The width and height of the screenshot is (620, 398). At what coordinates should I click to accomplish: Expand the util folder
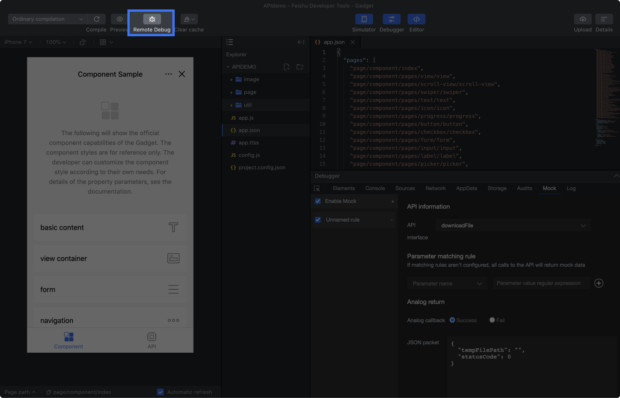pyautogui.click(x=265, y=105)
